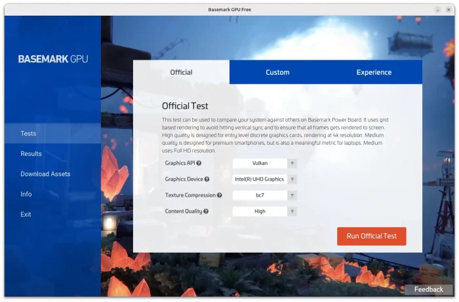This screenshot has width=459, height=302.
Task: Open the Feedback button
Action: click(x=429, y=290)
